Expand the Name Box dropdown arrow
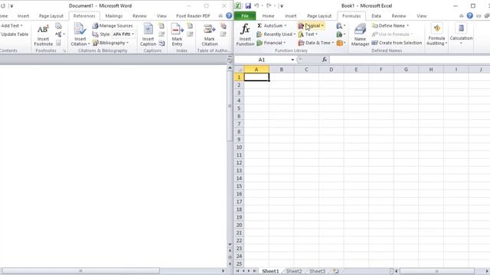The width and height of the screenshot is (490, 275). (x=292, y=60)
